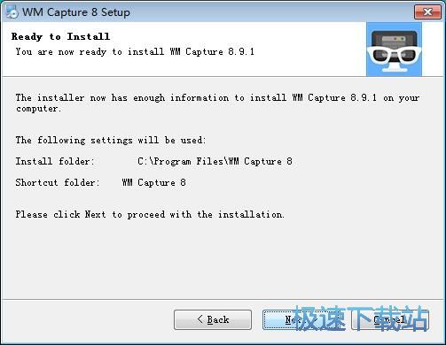This screenshot has width=446, height=345.
Task: Click the white header banner area
Action: [184, 50]
